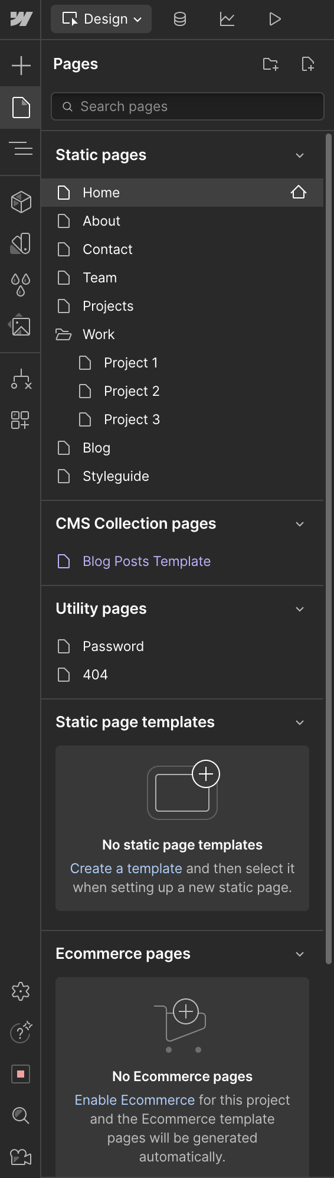This screenshot has height=1178, width=334.
Task: Click the Pages panel scrollbar
Action: click(x=329, y=549)
